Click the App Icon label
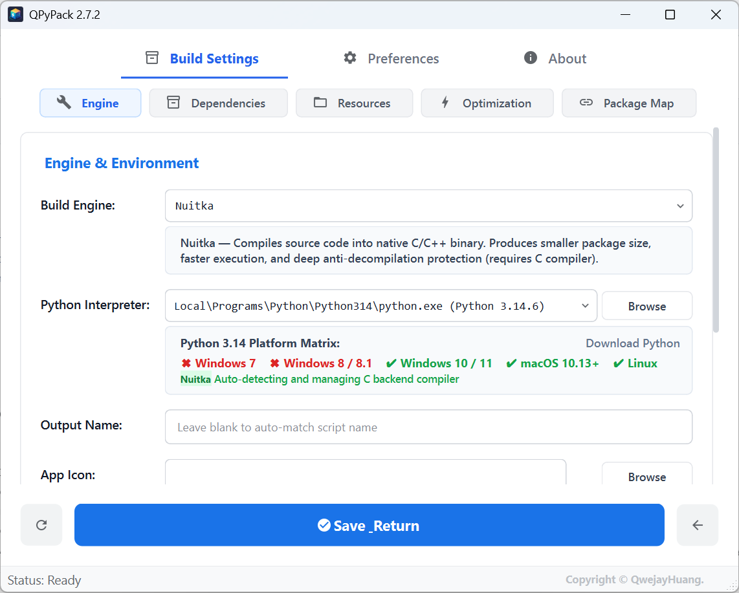The width and height of the screenshot is (739, 593). tap(68, 475)
